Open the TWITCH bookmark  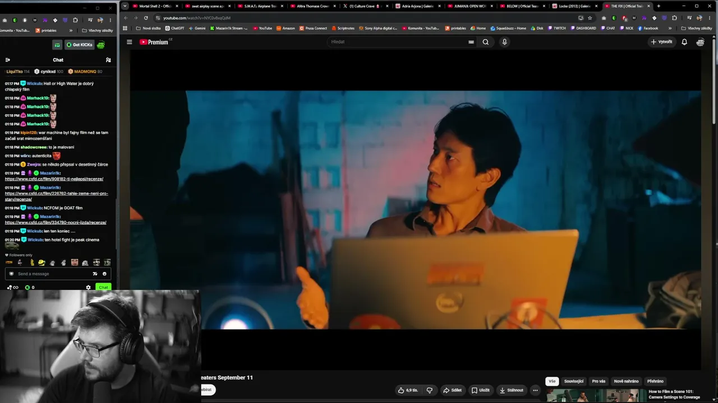(x=557, y=28)
